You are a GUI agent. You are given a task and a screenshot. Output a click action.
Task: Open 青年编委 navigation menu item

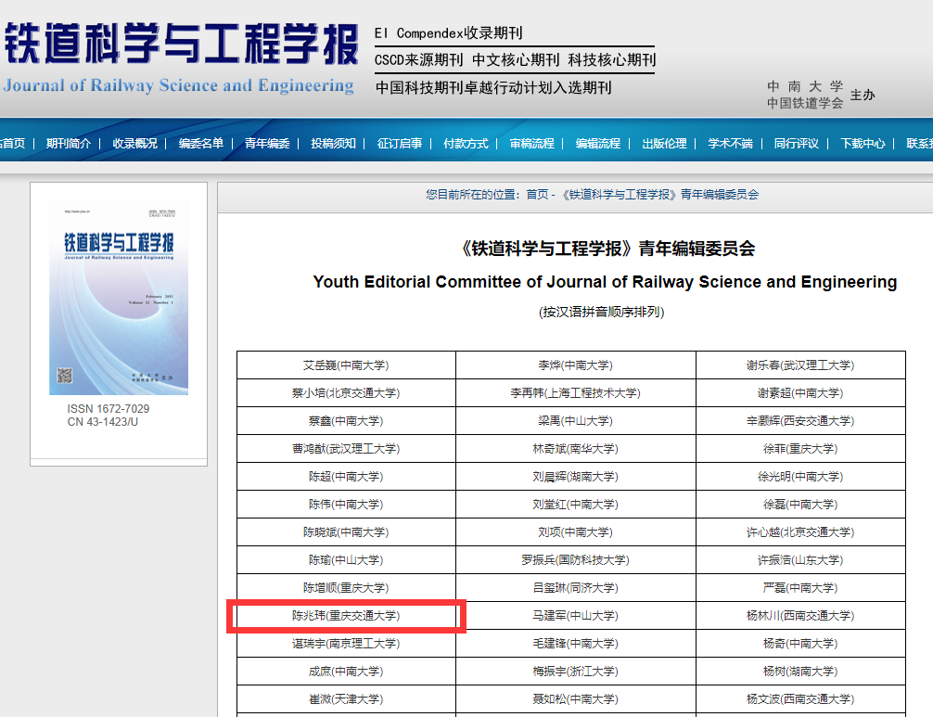[x=267, y=144]
